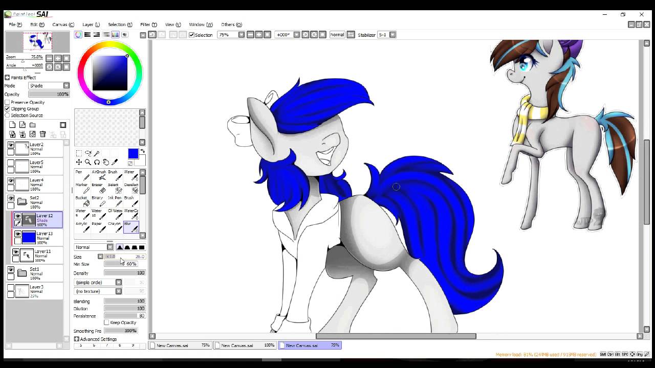Open the Layer menu
Screen dimensions: 655x368
pyautogui.click(x=91, y=25)
